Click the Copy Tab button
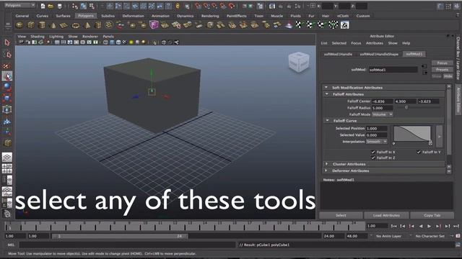The height and width of the screenshot is (259, 462). click(x=432, y=215)
